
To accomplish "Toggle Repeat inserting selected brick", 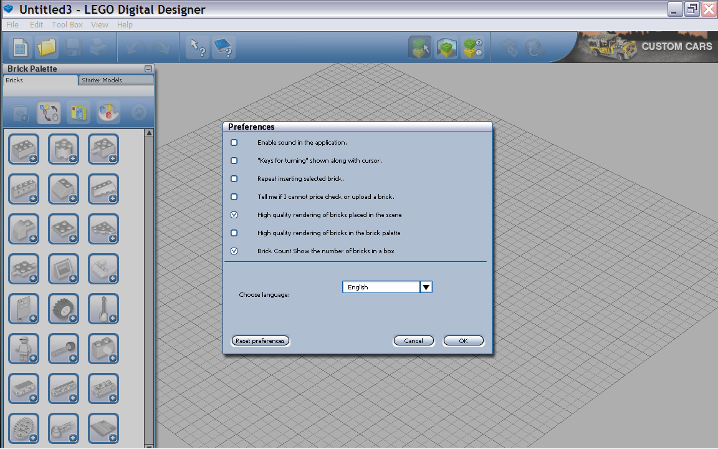I will click(x=234, y=179).
